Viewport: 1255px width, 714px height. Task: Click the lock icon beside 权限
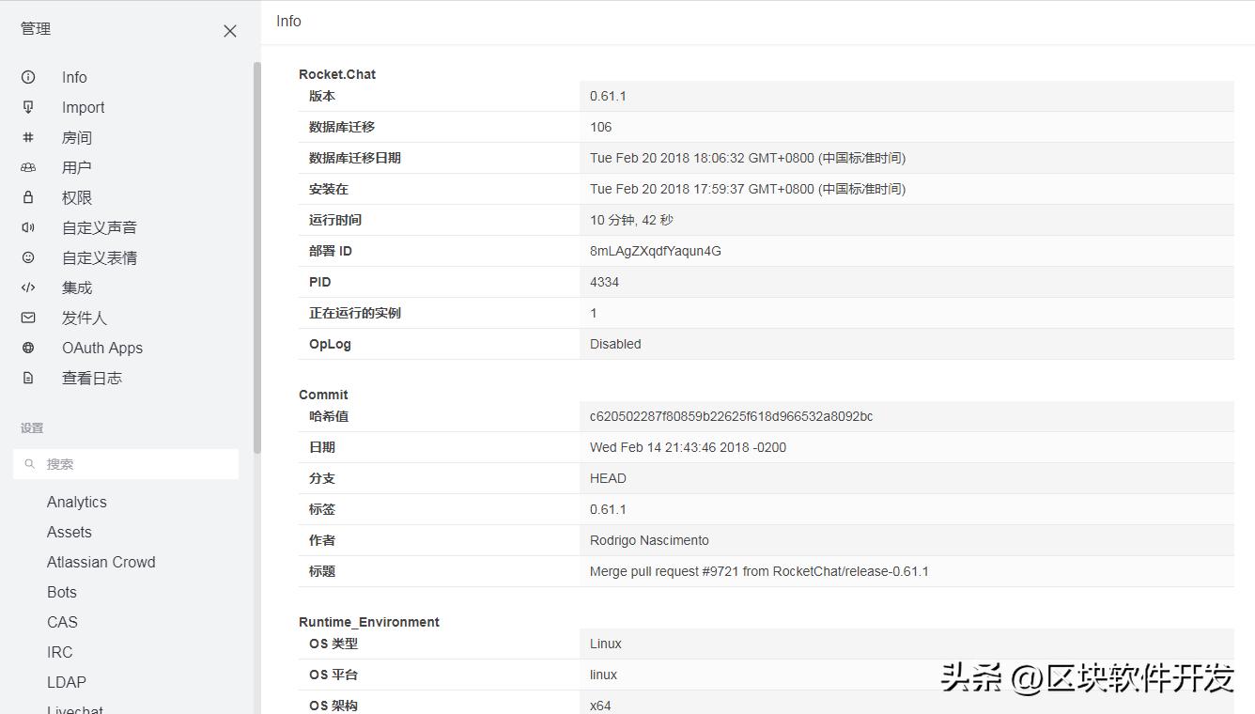[28, 197]
